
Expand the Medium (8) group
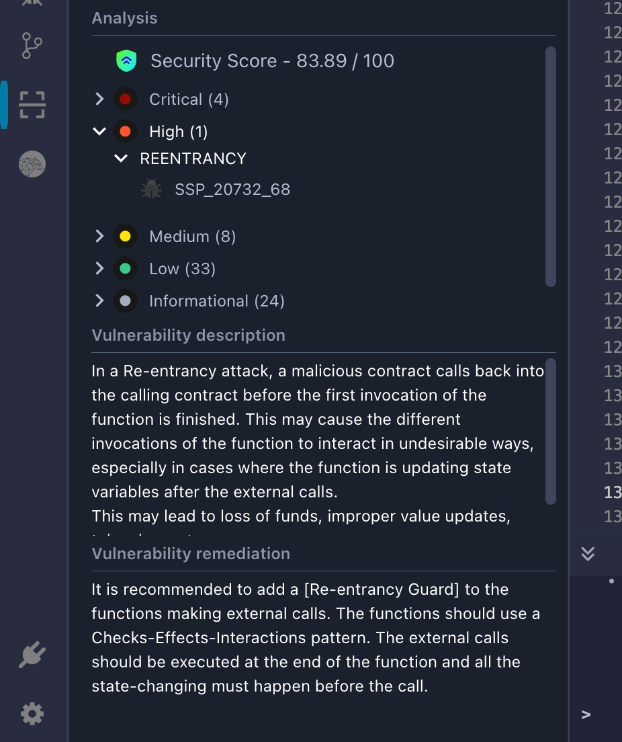tap(99, 237)
